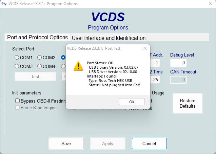This screenshot has width=216, height=154.
Task: Click OK in the Port Test dialog
Action: pos(132,102)
